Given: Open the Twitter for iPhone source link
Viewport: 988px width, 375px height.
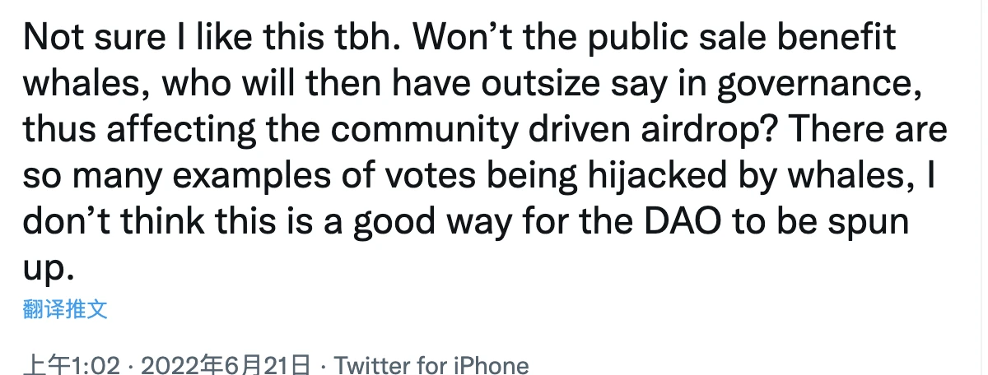Looking at the screenshot, I should (432, 364).
